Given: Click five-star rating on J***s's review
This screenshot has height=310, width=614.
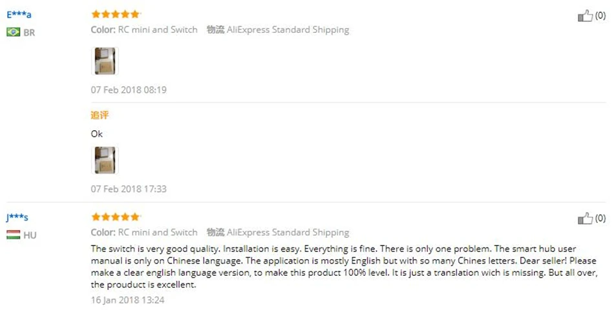Looking at the screenshot, I should point(116,217).
